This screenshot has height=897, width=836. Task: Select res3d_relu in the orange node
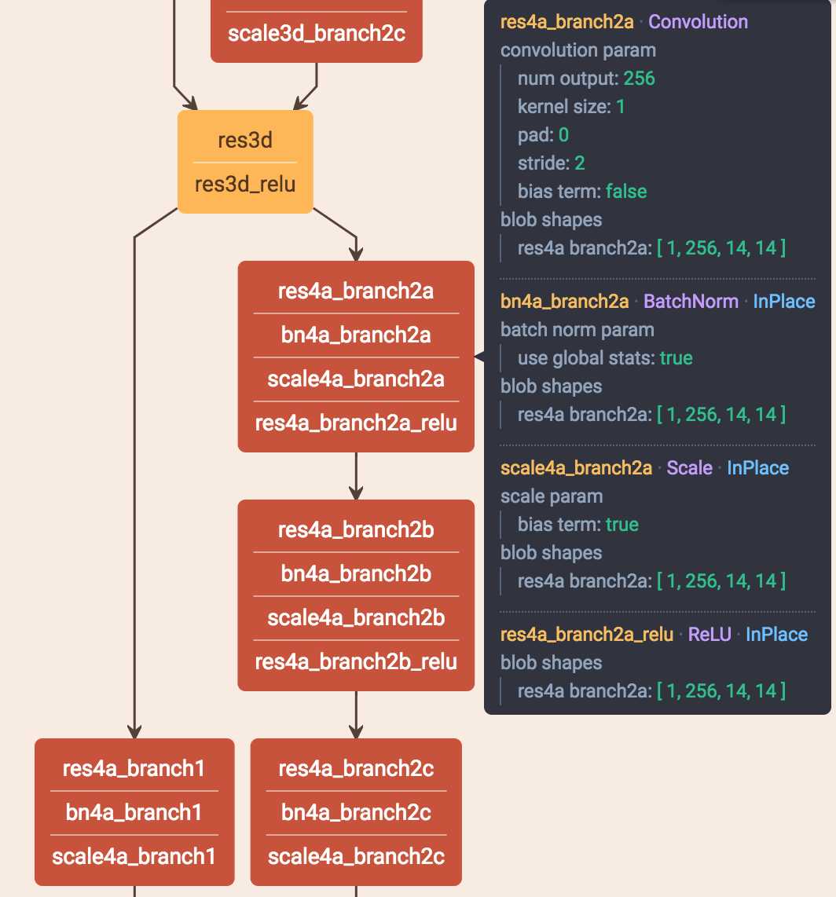click(x=245, y=185)
